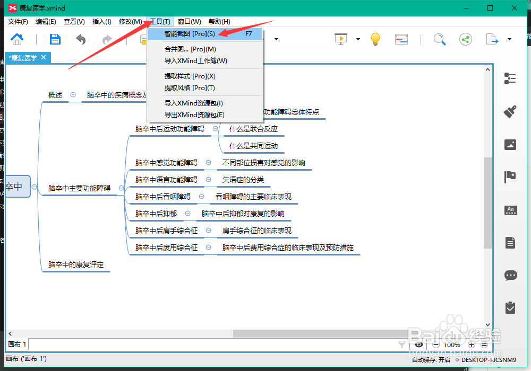Open the task info clipboard icon
531x371 pixels.
pos(510,307)
